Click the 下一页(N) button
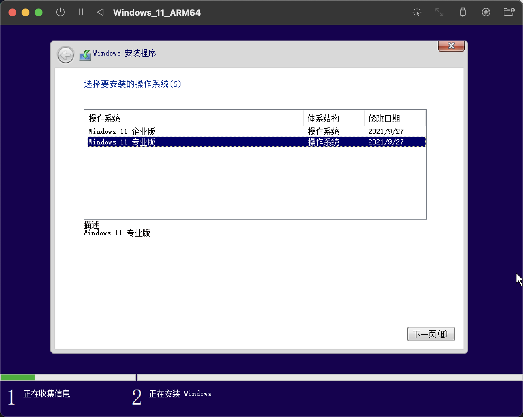Image resolution: width=523 pixels, height=417 pixels. [431, 334]
